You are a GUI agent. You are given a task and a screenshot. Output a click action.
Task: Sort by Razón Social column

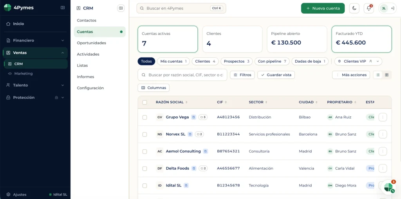tap(172, 102)
